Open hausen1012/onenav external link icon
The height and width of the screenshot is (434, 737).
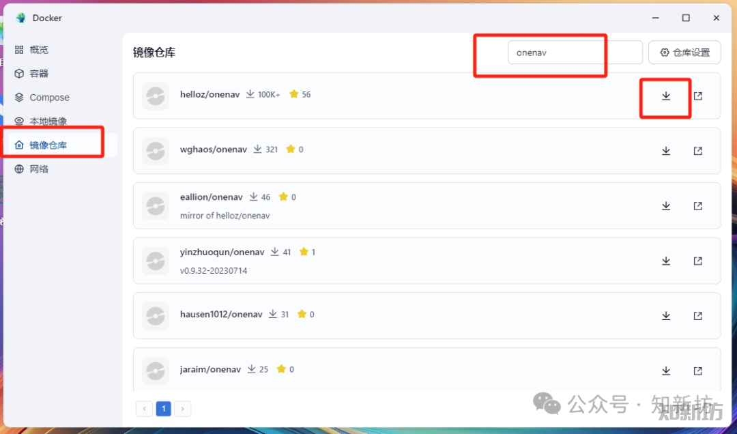click(x=698, y=316)
